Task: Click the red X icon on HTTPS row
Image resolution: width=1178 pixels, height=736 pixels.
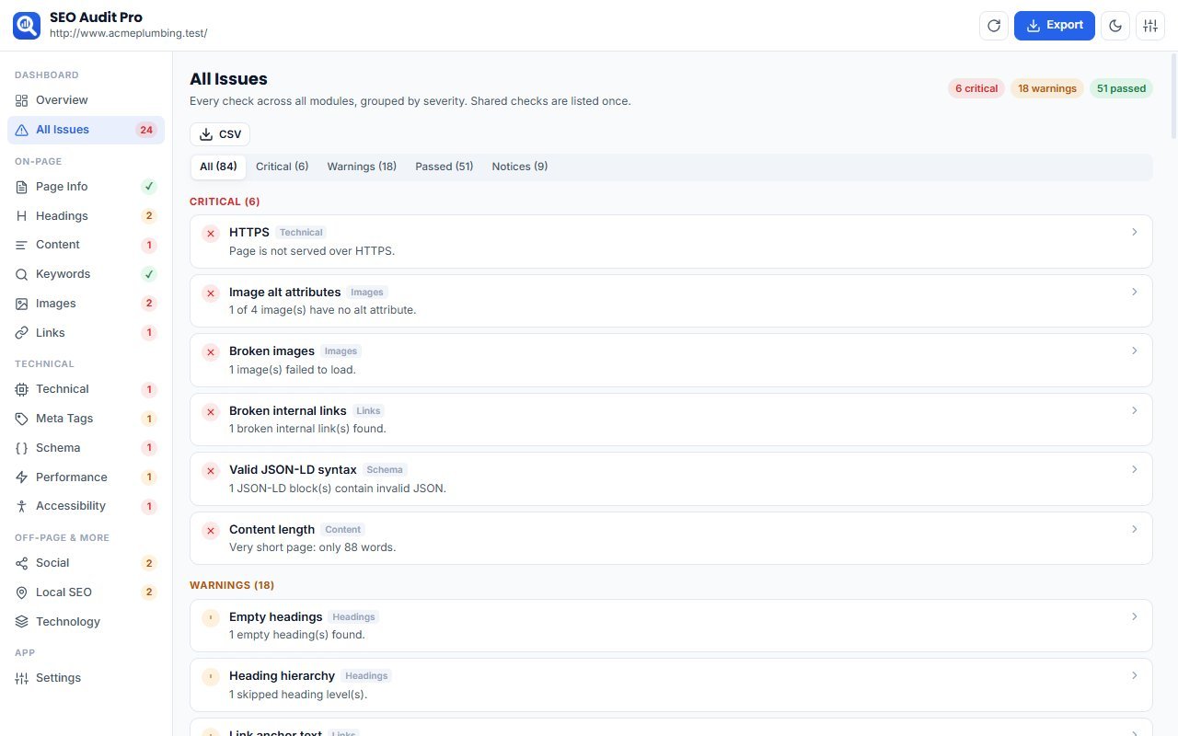Action: point(211,234)
